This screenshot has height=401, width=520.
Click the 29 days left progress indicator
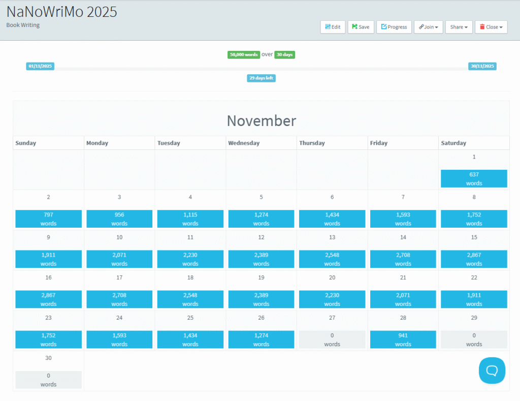[261, 78]
